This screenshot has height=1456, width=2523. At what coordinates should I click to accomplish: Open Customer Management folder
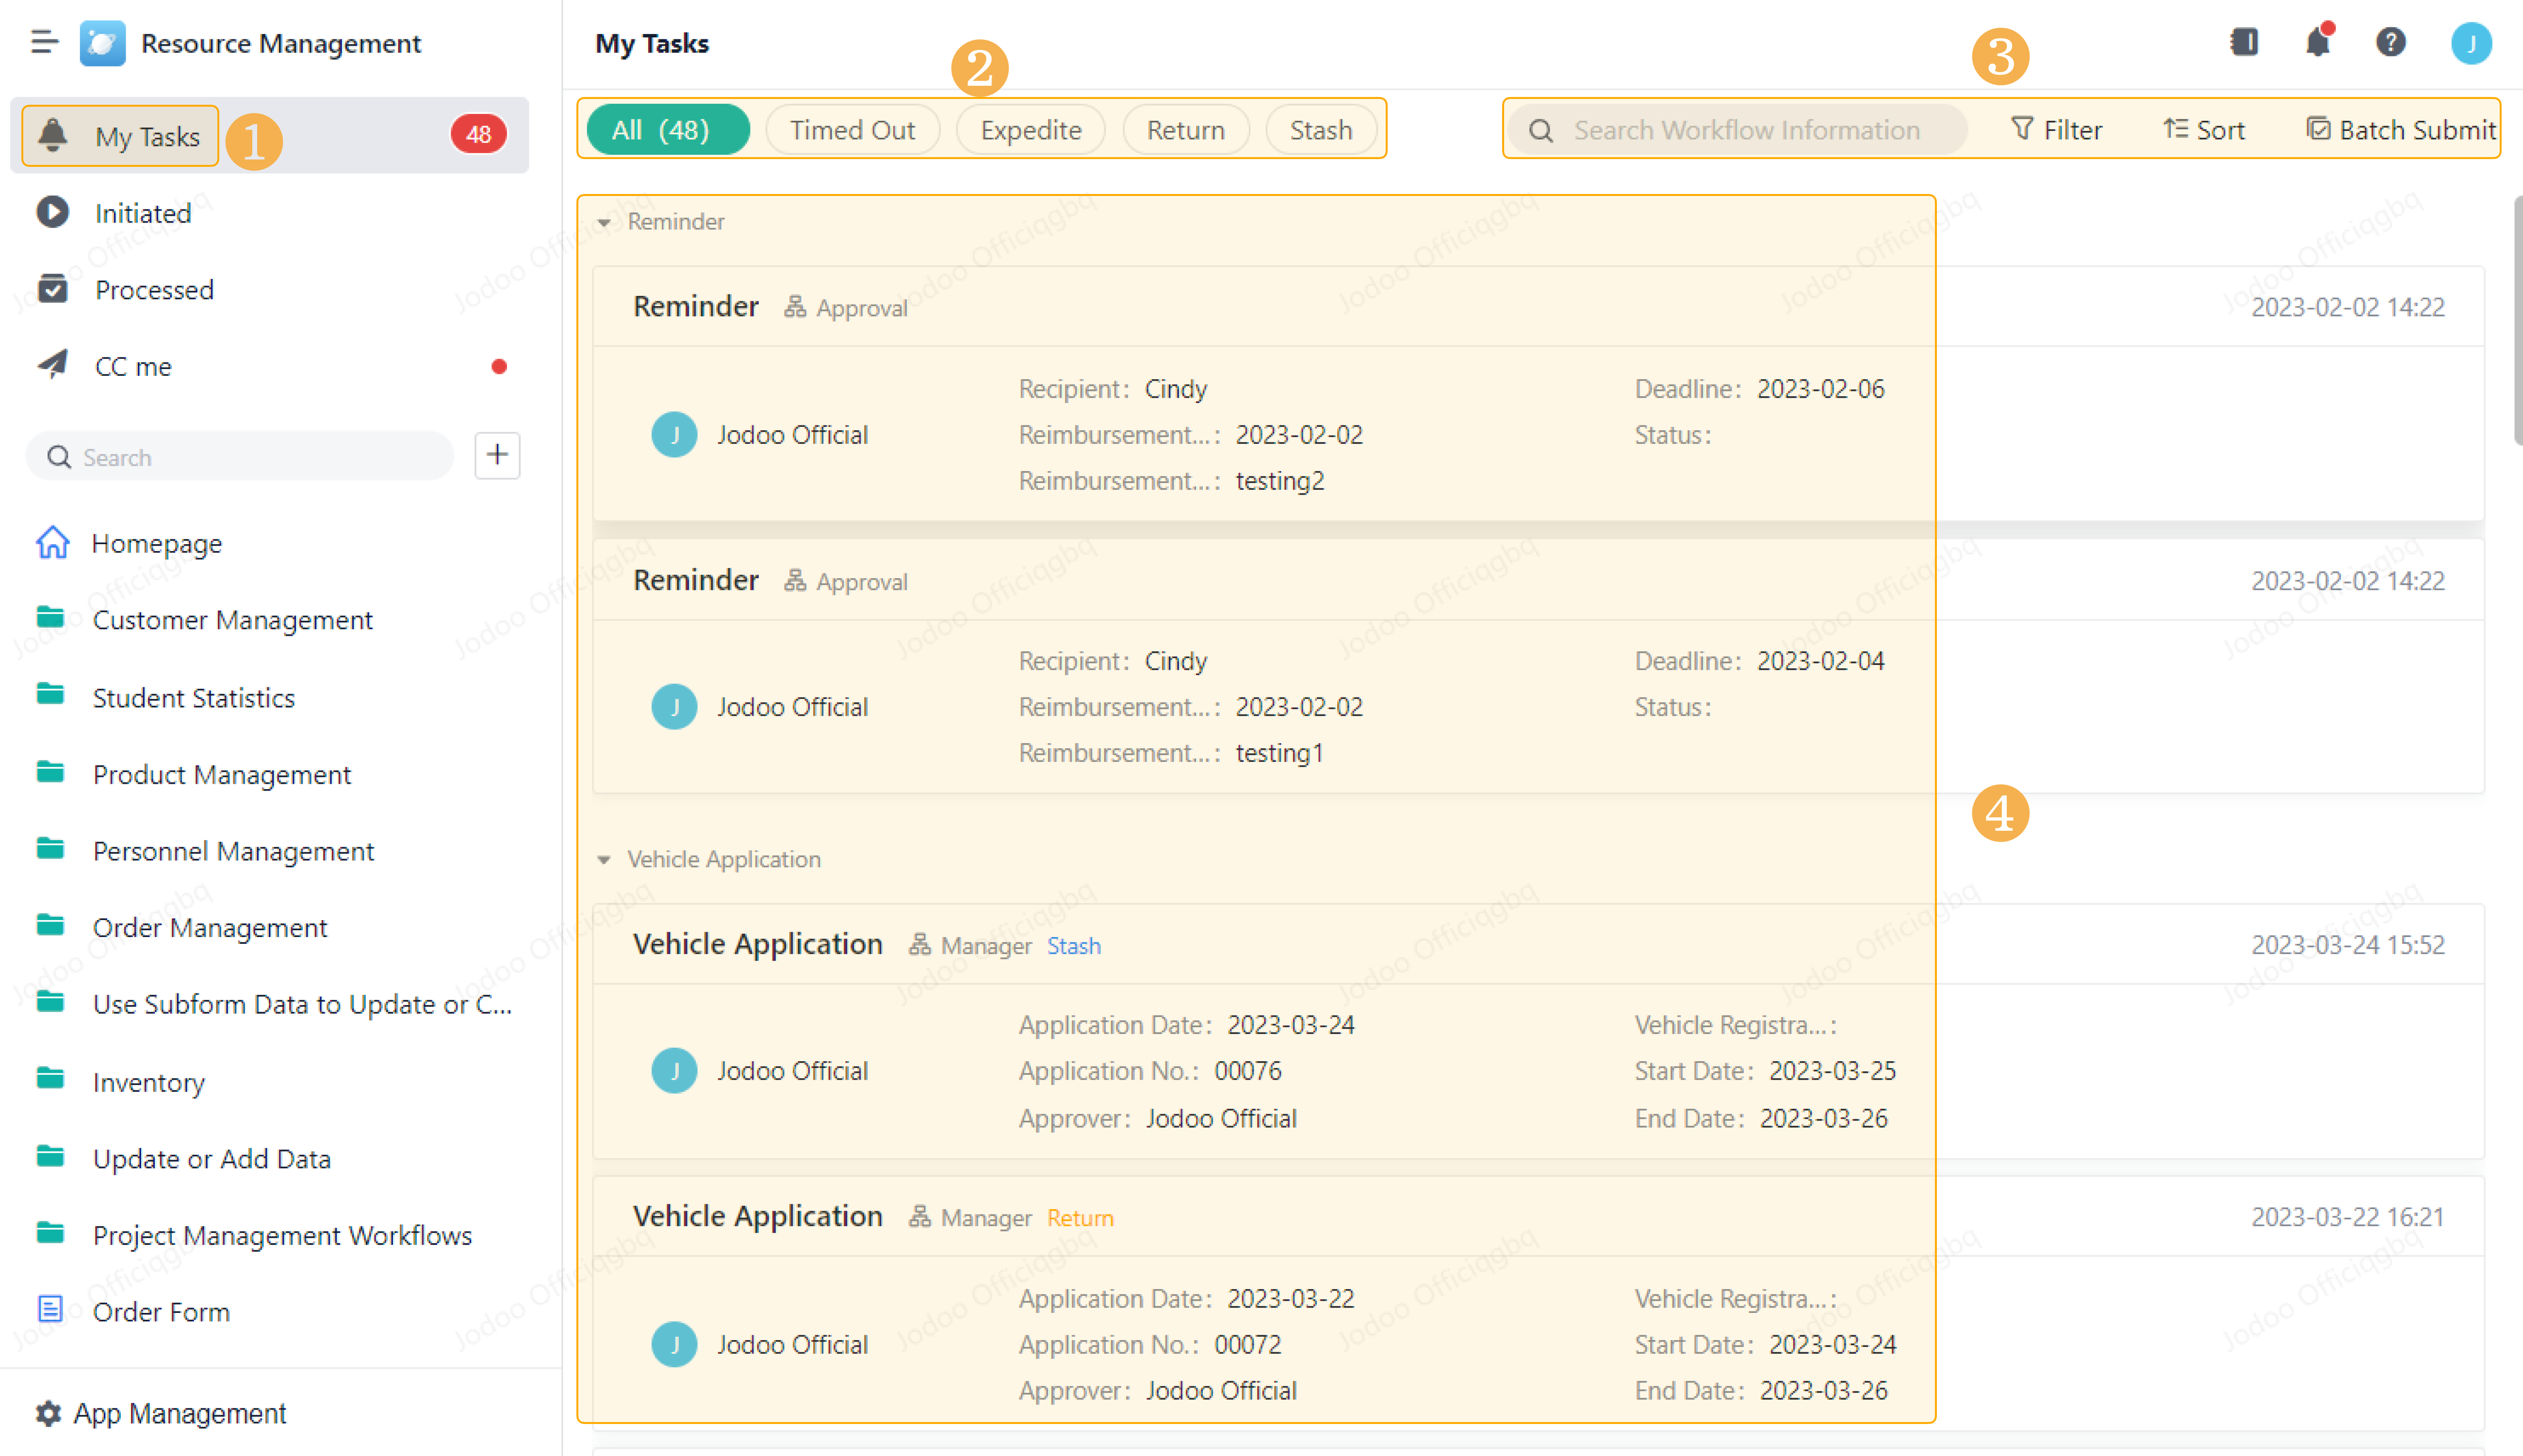click(x=232, y=620)
